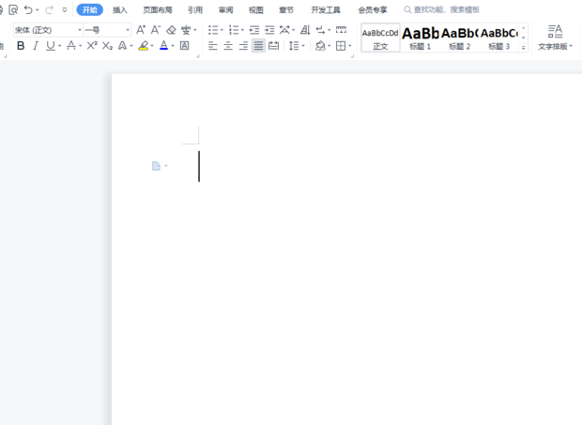Decrease paragraph indent
The image size is (582, 425).
click(x=254, y=30)
